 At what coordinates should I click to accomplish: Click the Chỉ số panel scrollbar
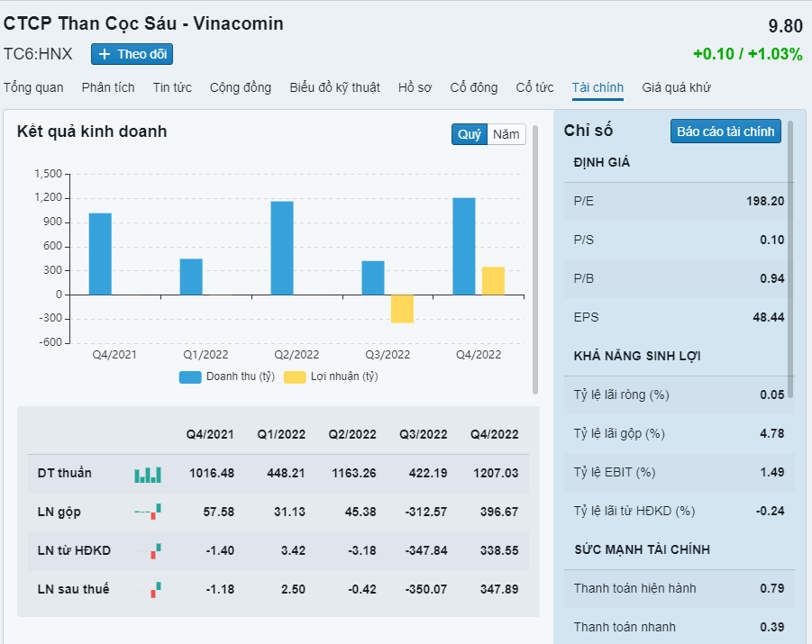click(790, 261)
